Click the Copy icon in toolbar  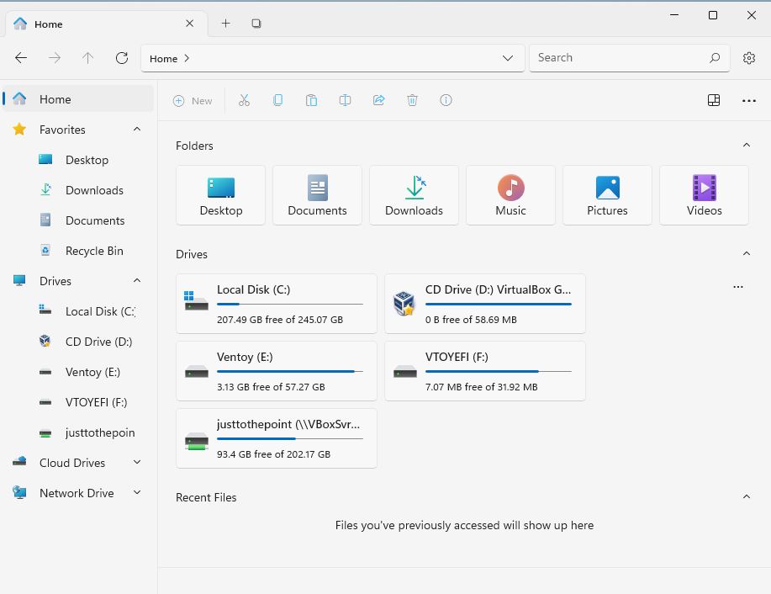(x=277, y=100)
